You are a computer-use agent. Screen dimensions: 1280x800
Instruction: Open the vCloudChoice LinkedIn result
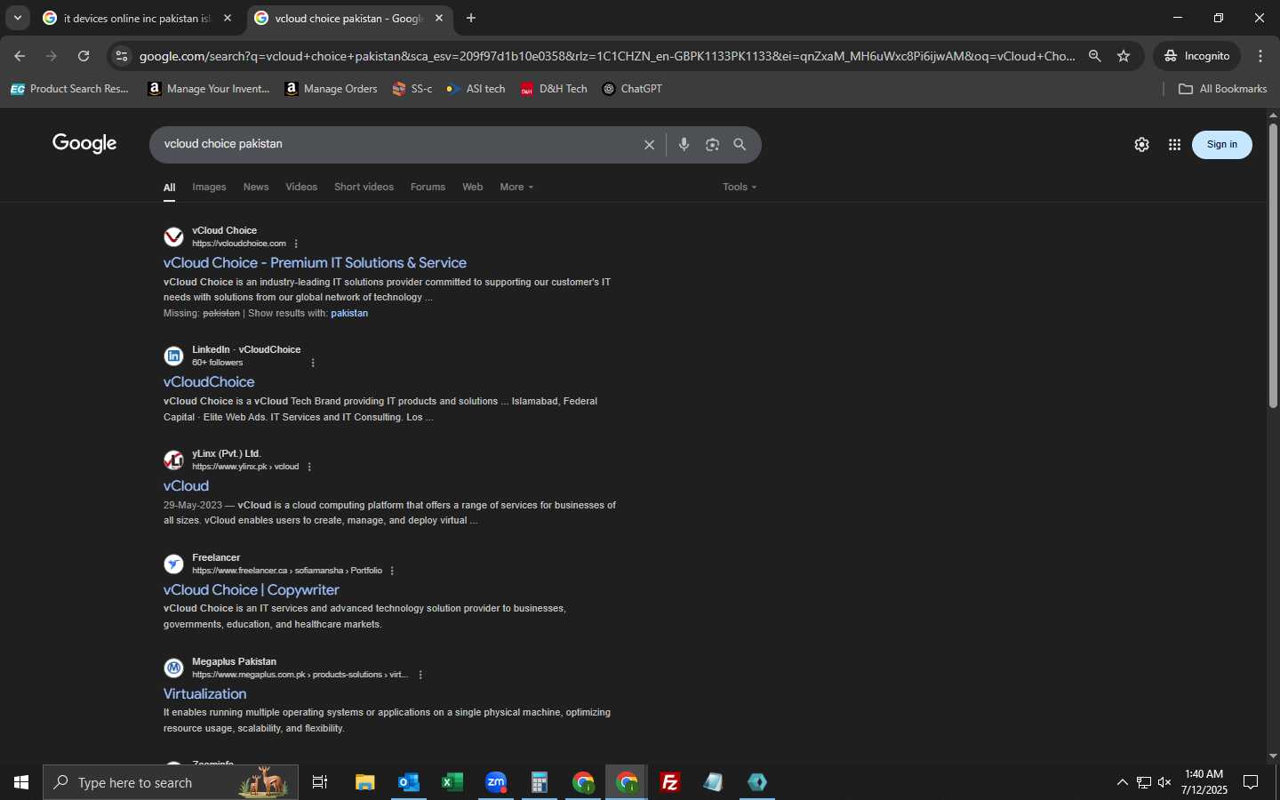click(x=209, y=382)
